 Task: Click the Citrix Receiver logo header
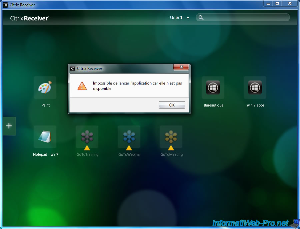coord(29,18)
